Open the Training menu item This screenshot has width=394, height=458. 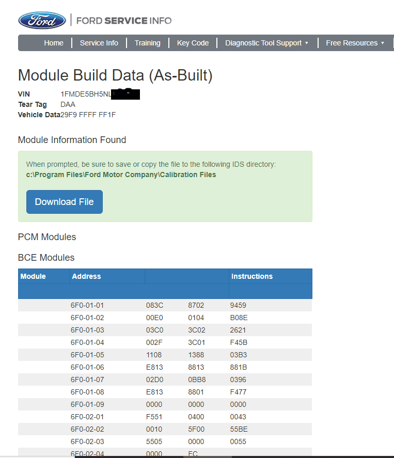148,43
